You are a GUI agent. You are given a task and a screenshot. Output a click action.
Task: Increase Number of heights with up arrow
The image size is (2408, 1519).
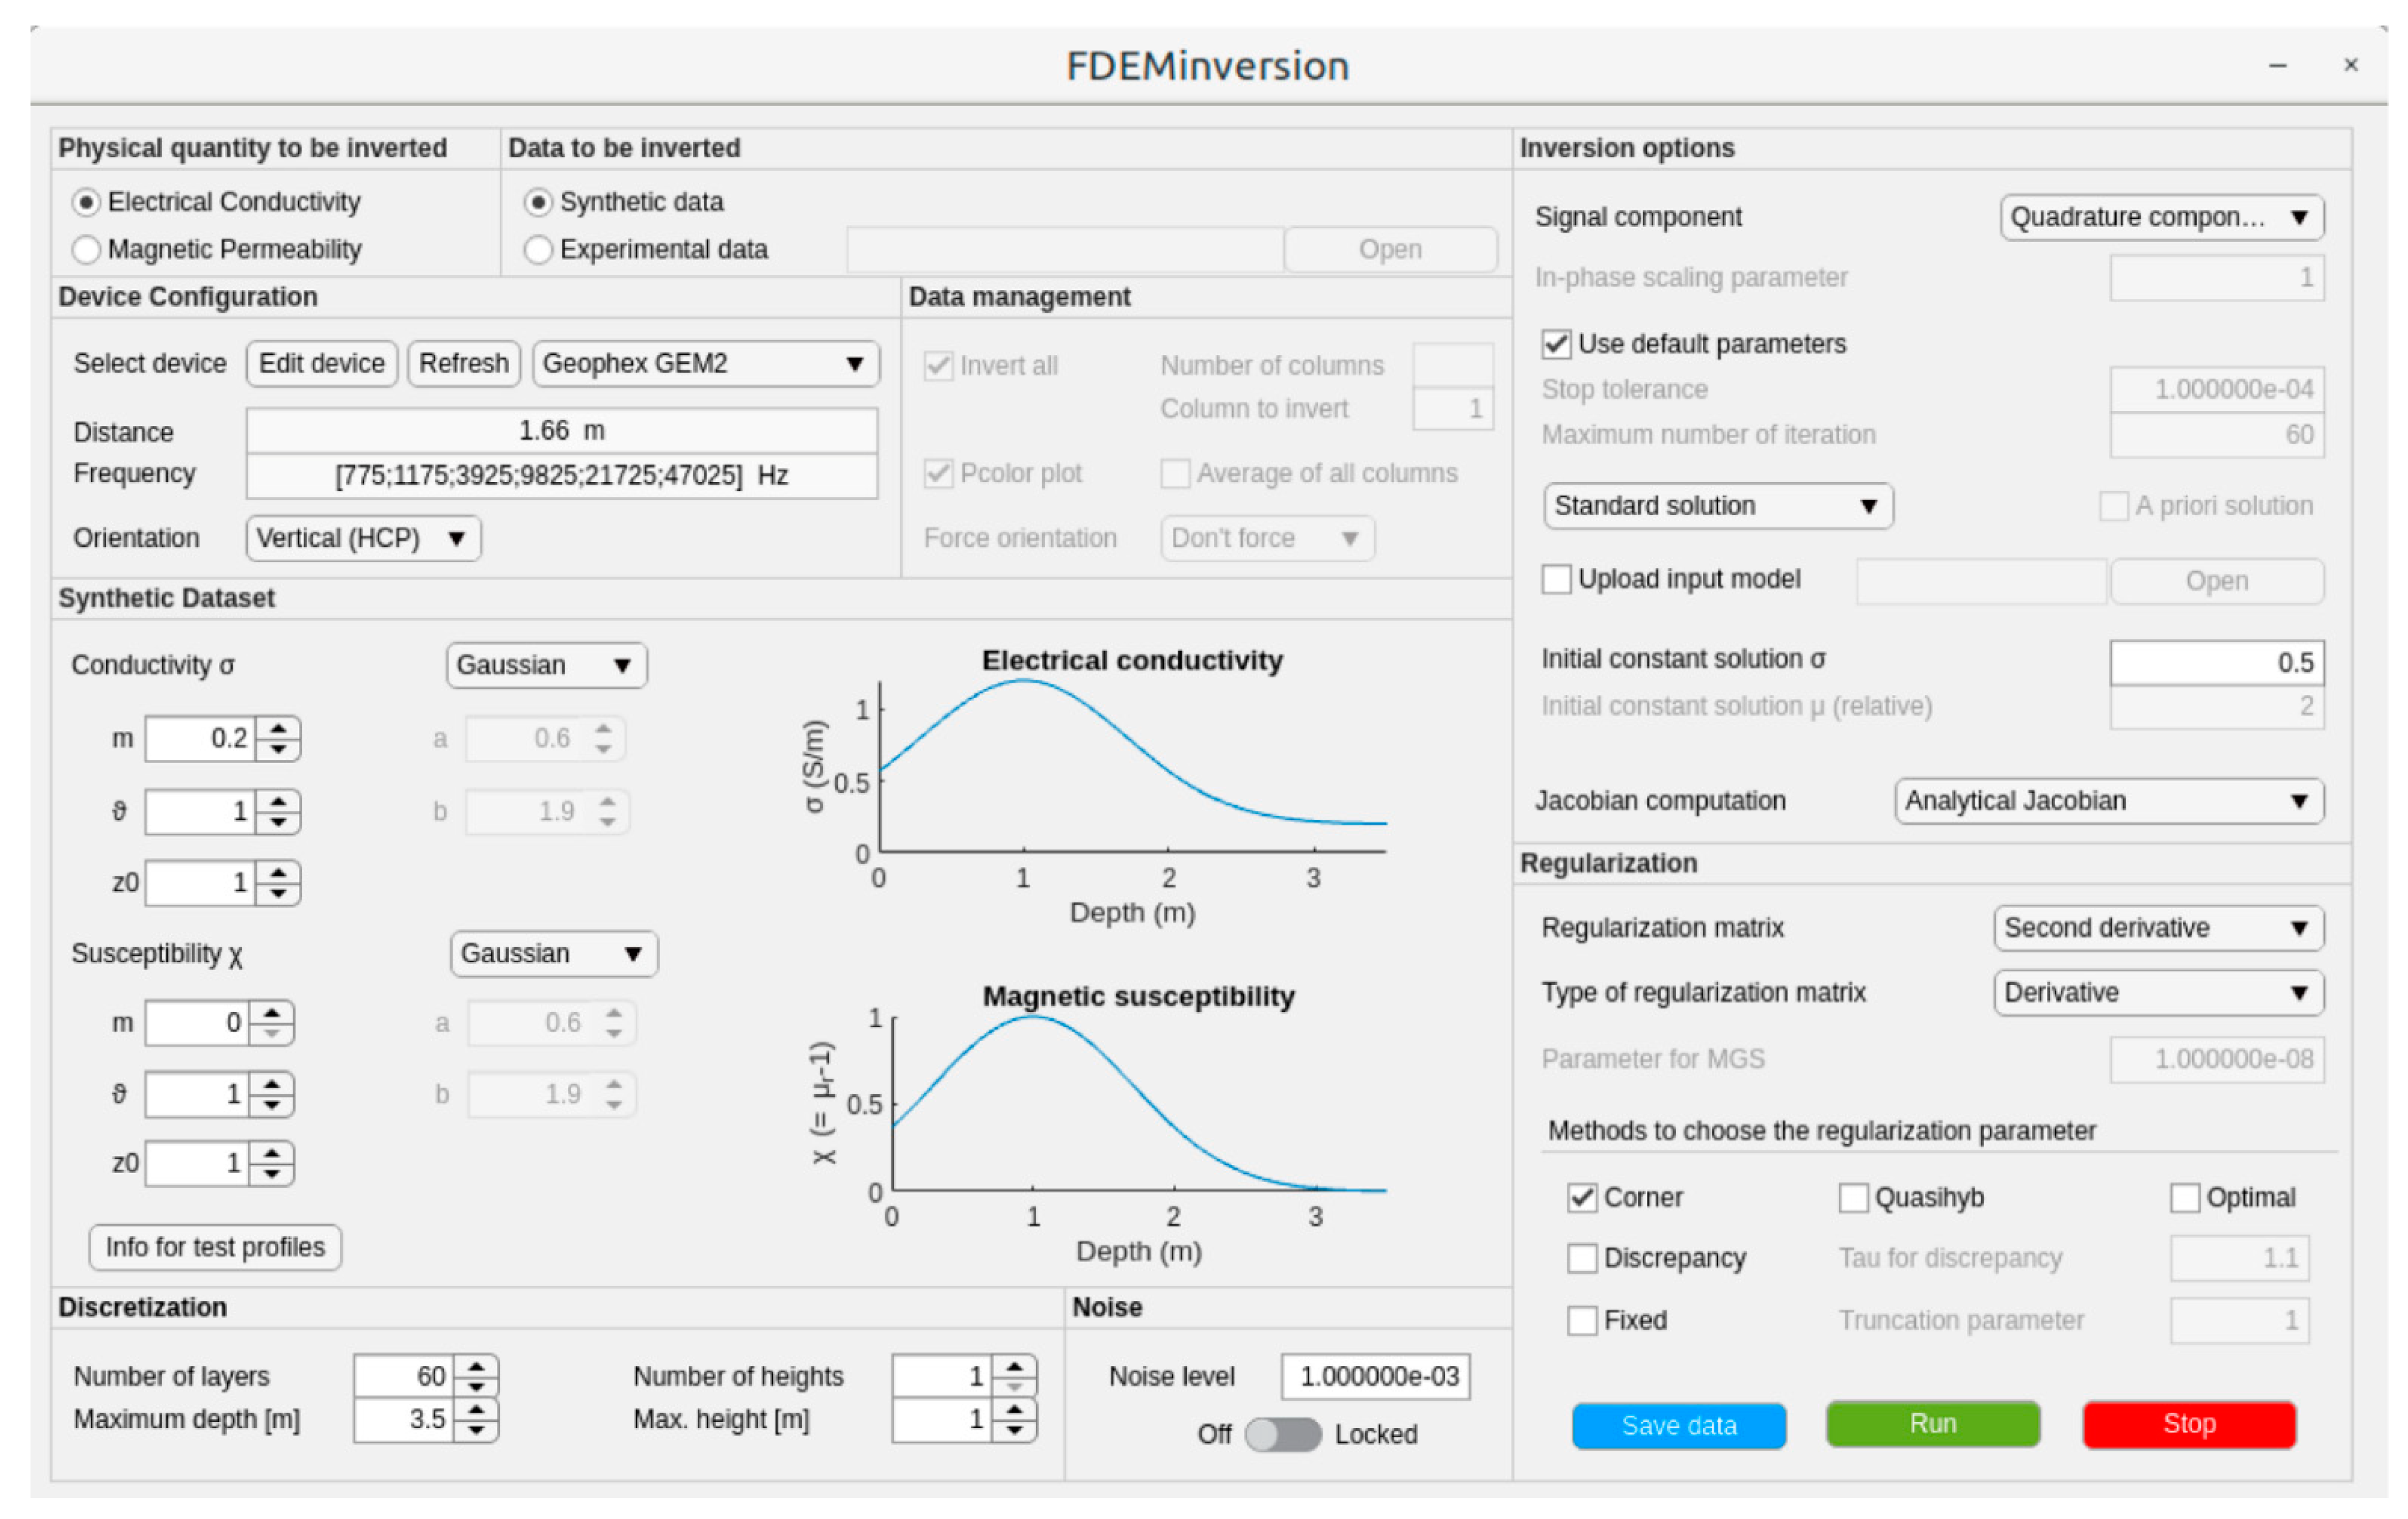coord(1014,1367)
